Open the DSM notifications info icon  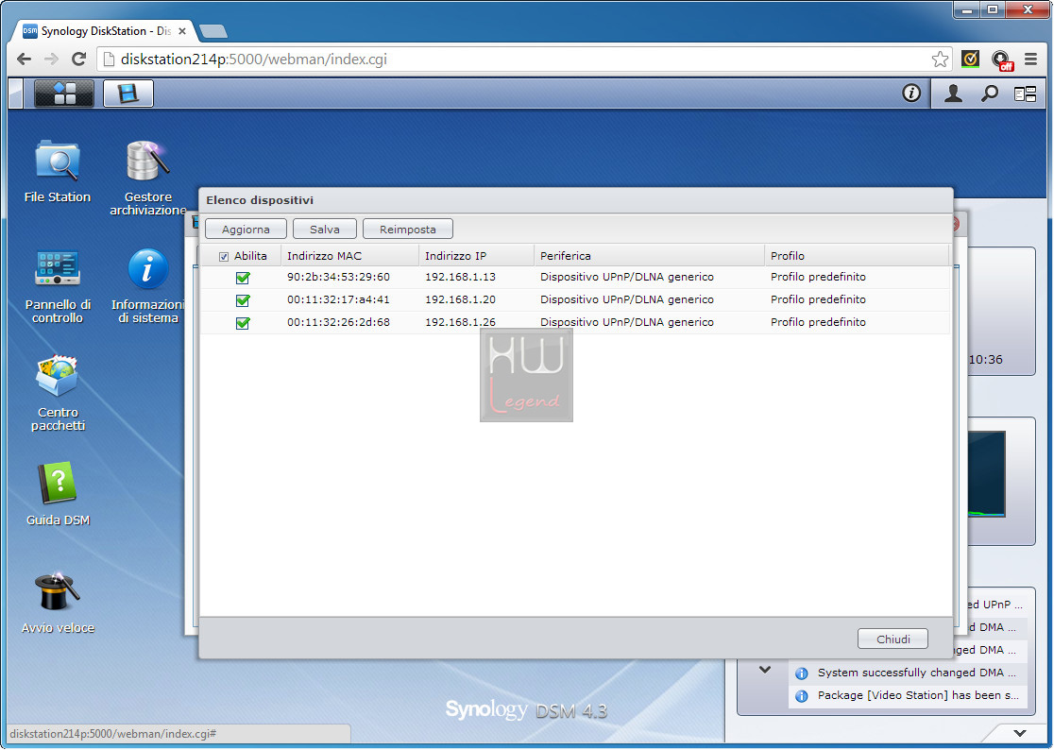pyautogui.click(x=910, y=93)
